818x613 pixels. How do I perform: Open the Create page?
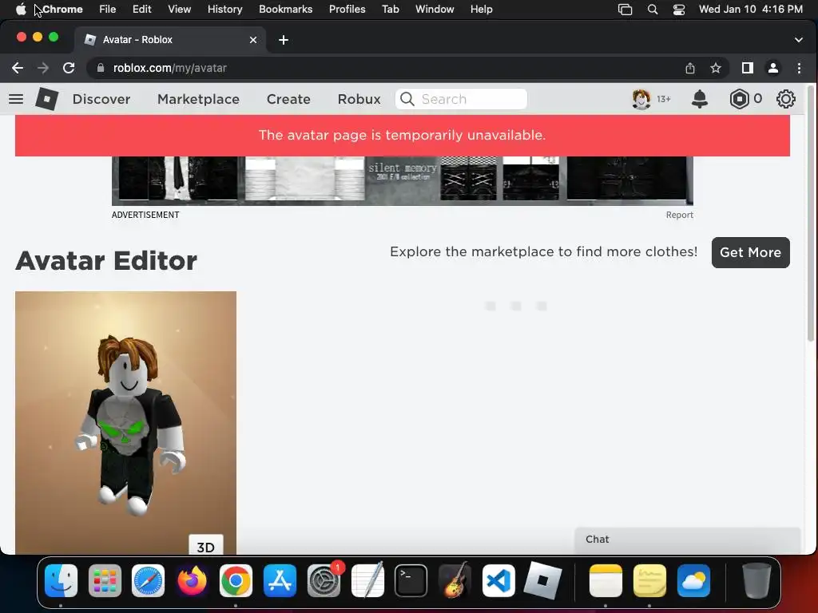(288, 99)
